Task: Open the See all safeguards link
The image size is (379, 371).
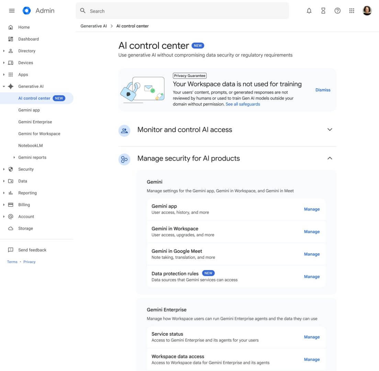Action: 243,104
